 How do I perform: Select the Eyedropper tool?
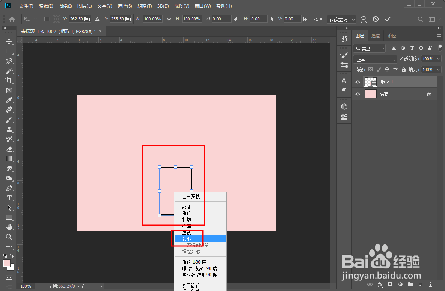click(x=9, y=100)
